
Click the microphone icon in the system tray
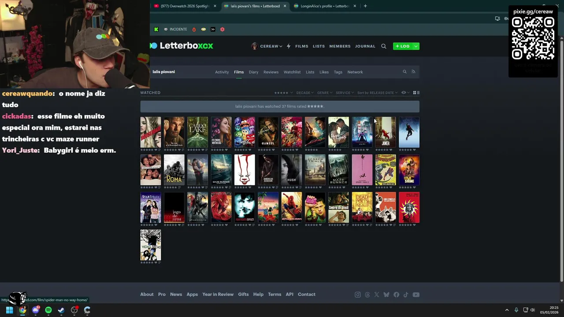(516, 310)
